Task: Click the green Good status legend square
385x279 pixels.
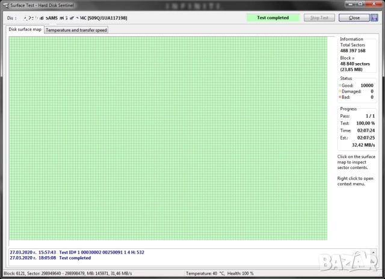Action: click(x=340, y=86)
